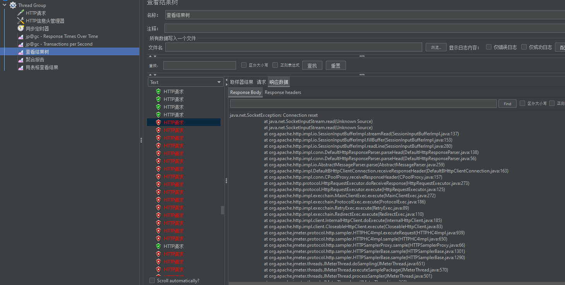This screenshot has height=285, width=565.
Task: Click the RedirectExec.execute stack line
Action: [x=344, y=214]
